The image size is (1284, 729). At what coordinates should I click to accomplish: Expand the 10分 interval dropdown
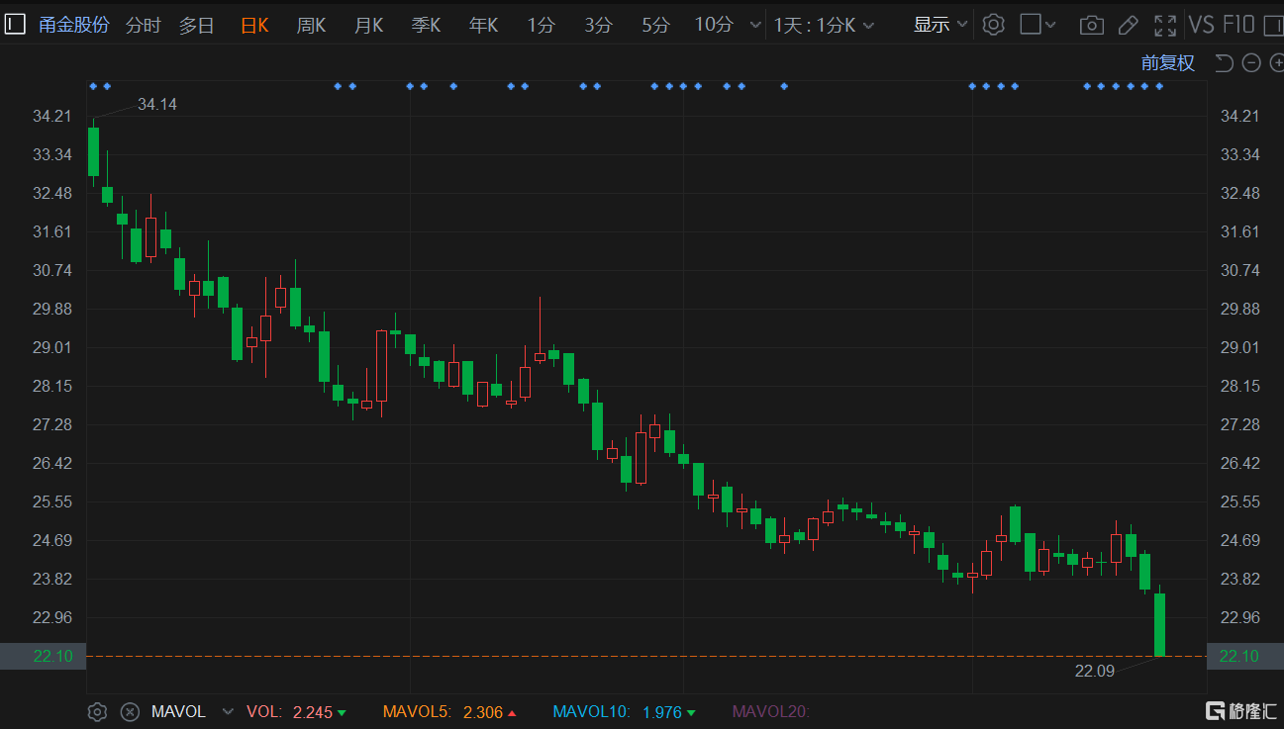[756, 25]
